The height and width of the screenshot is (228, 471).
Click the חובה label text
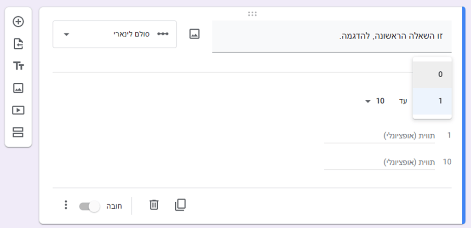(x=115, y=206)
